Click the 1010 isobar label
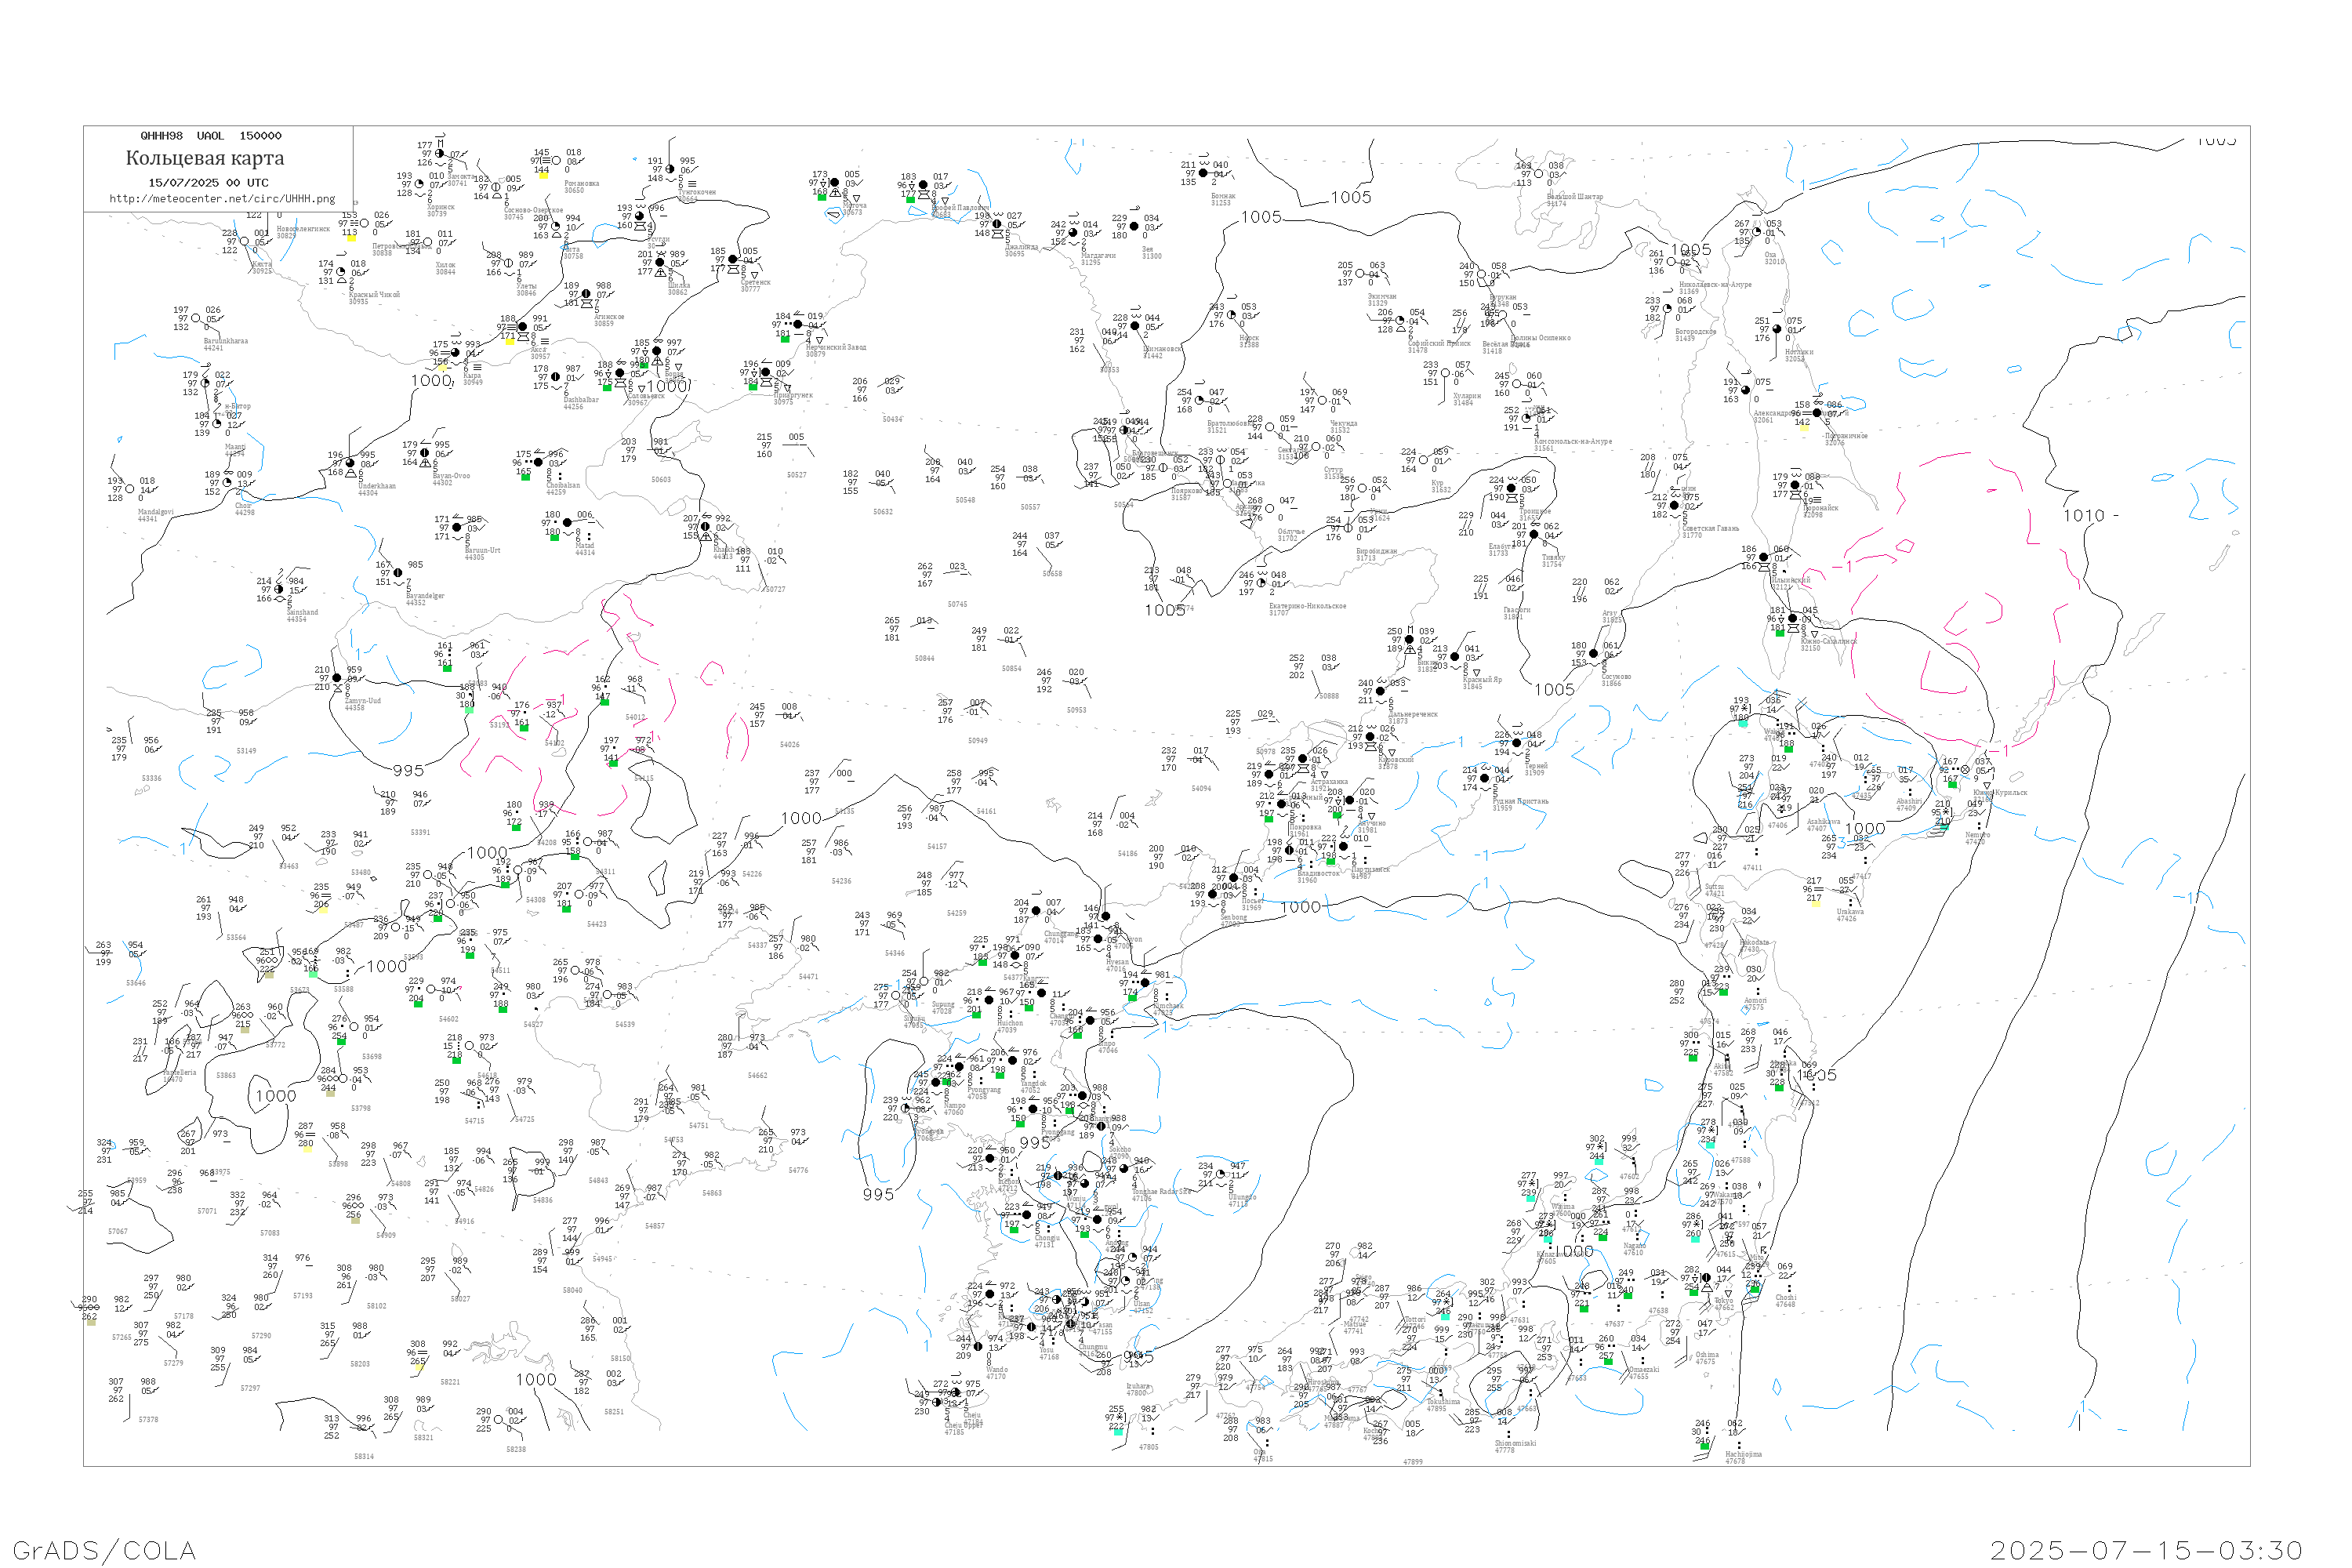 tap(2083, 516)
